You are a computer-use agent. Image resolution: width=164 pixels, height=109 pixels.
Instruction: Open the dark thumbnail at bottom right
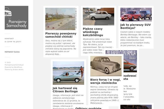(136, 107)
